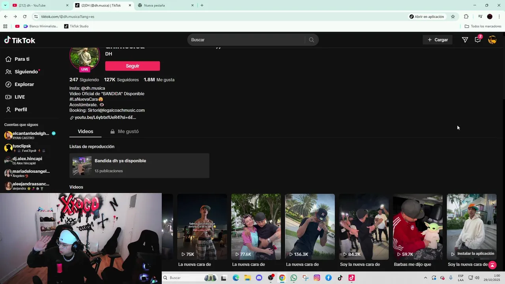This screenshot has width=505, height=284.
Task: Open the Chrome three-dot menu
Action: (x=499, y=17)
